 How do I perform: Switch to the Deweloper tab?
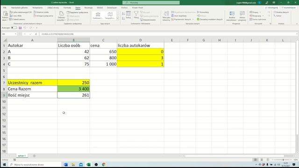[x=112, y=7]
